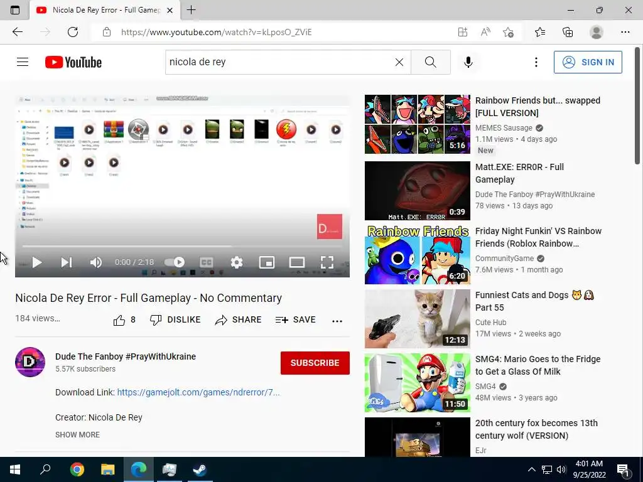
Task: Open Friday Night Funkin' VS Rainbow Friends title
Action: pyautogui.click(x=538, y=237)
